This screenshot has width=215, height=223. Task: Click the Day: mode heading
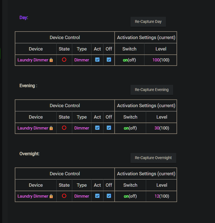click(x=24, y=18)
